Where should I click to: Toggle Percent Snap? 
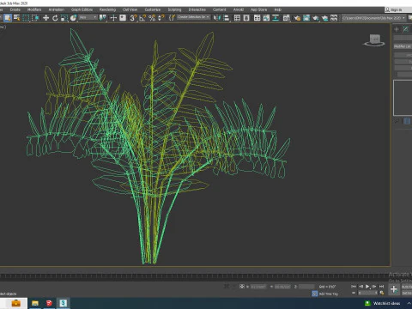tap(152, 18)
